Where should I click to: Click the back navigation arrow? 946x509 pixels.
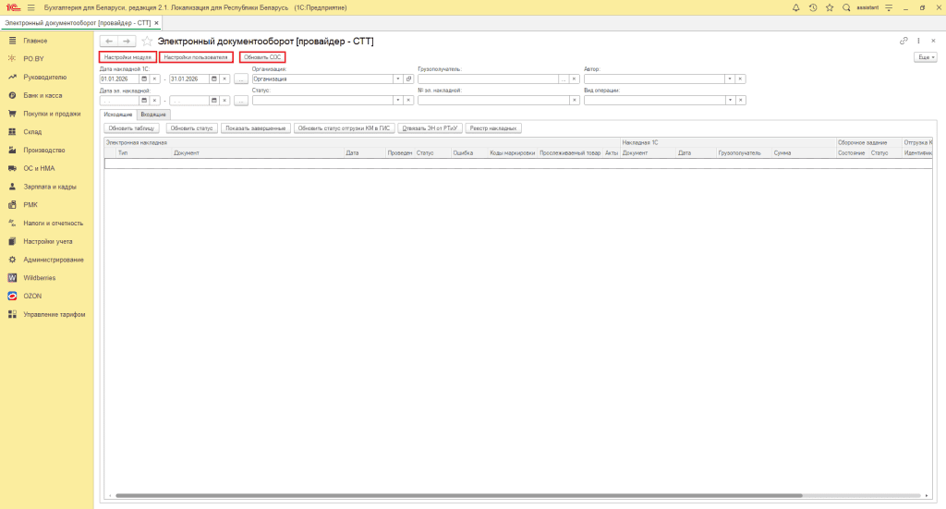tap(109, 42)
